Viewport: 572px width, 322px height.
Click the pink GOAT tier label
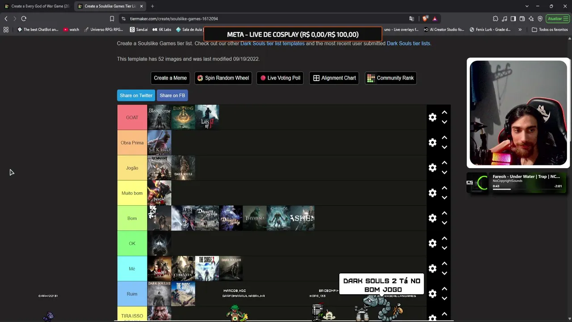pos(132,117)
